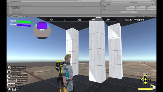Image resolution: width=163 pixels, height=92 pixels.
Task: Collapse the Transform component foldout
Action: pyautogui.click(x=102, y=5)
